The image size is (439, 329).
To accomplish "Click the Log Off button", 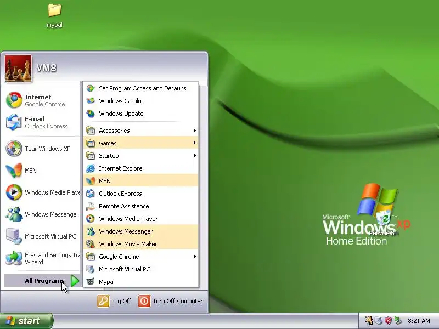I will coord(114,301).
